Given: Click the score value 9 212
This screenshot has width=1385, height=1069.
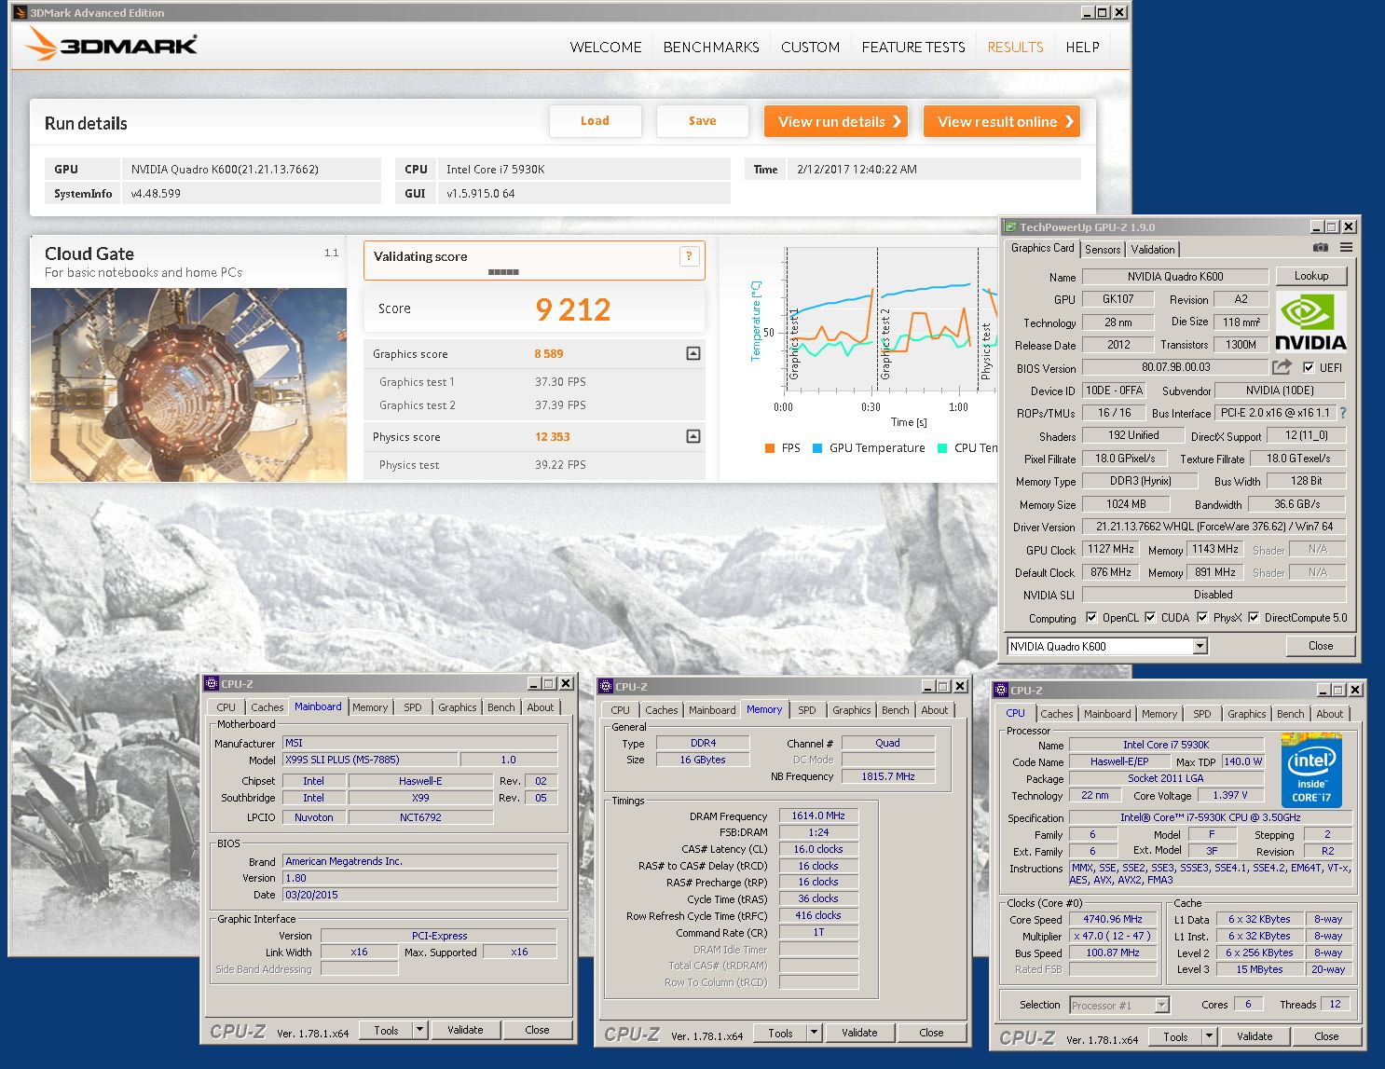Looking at the screenshot, I should point(573,308).
